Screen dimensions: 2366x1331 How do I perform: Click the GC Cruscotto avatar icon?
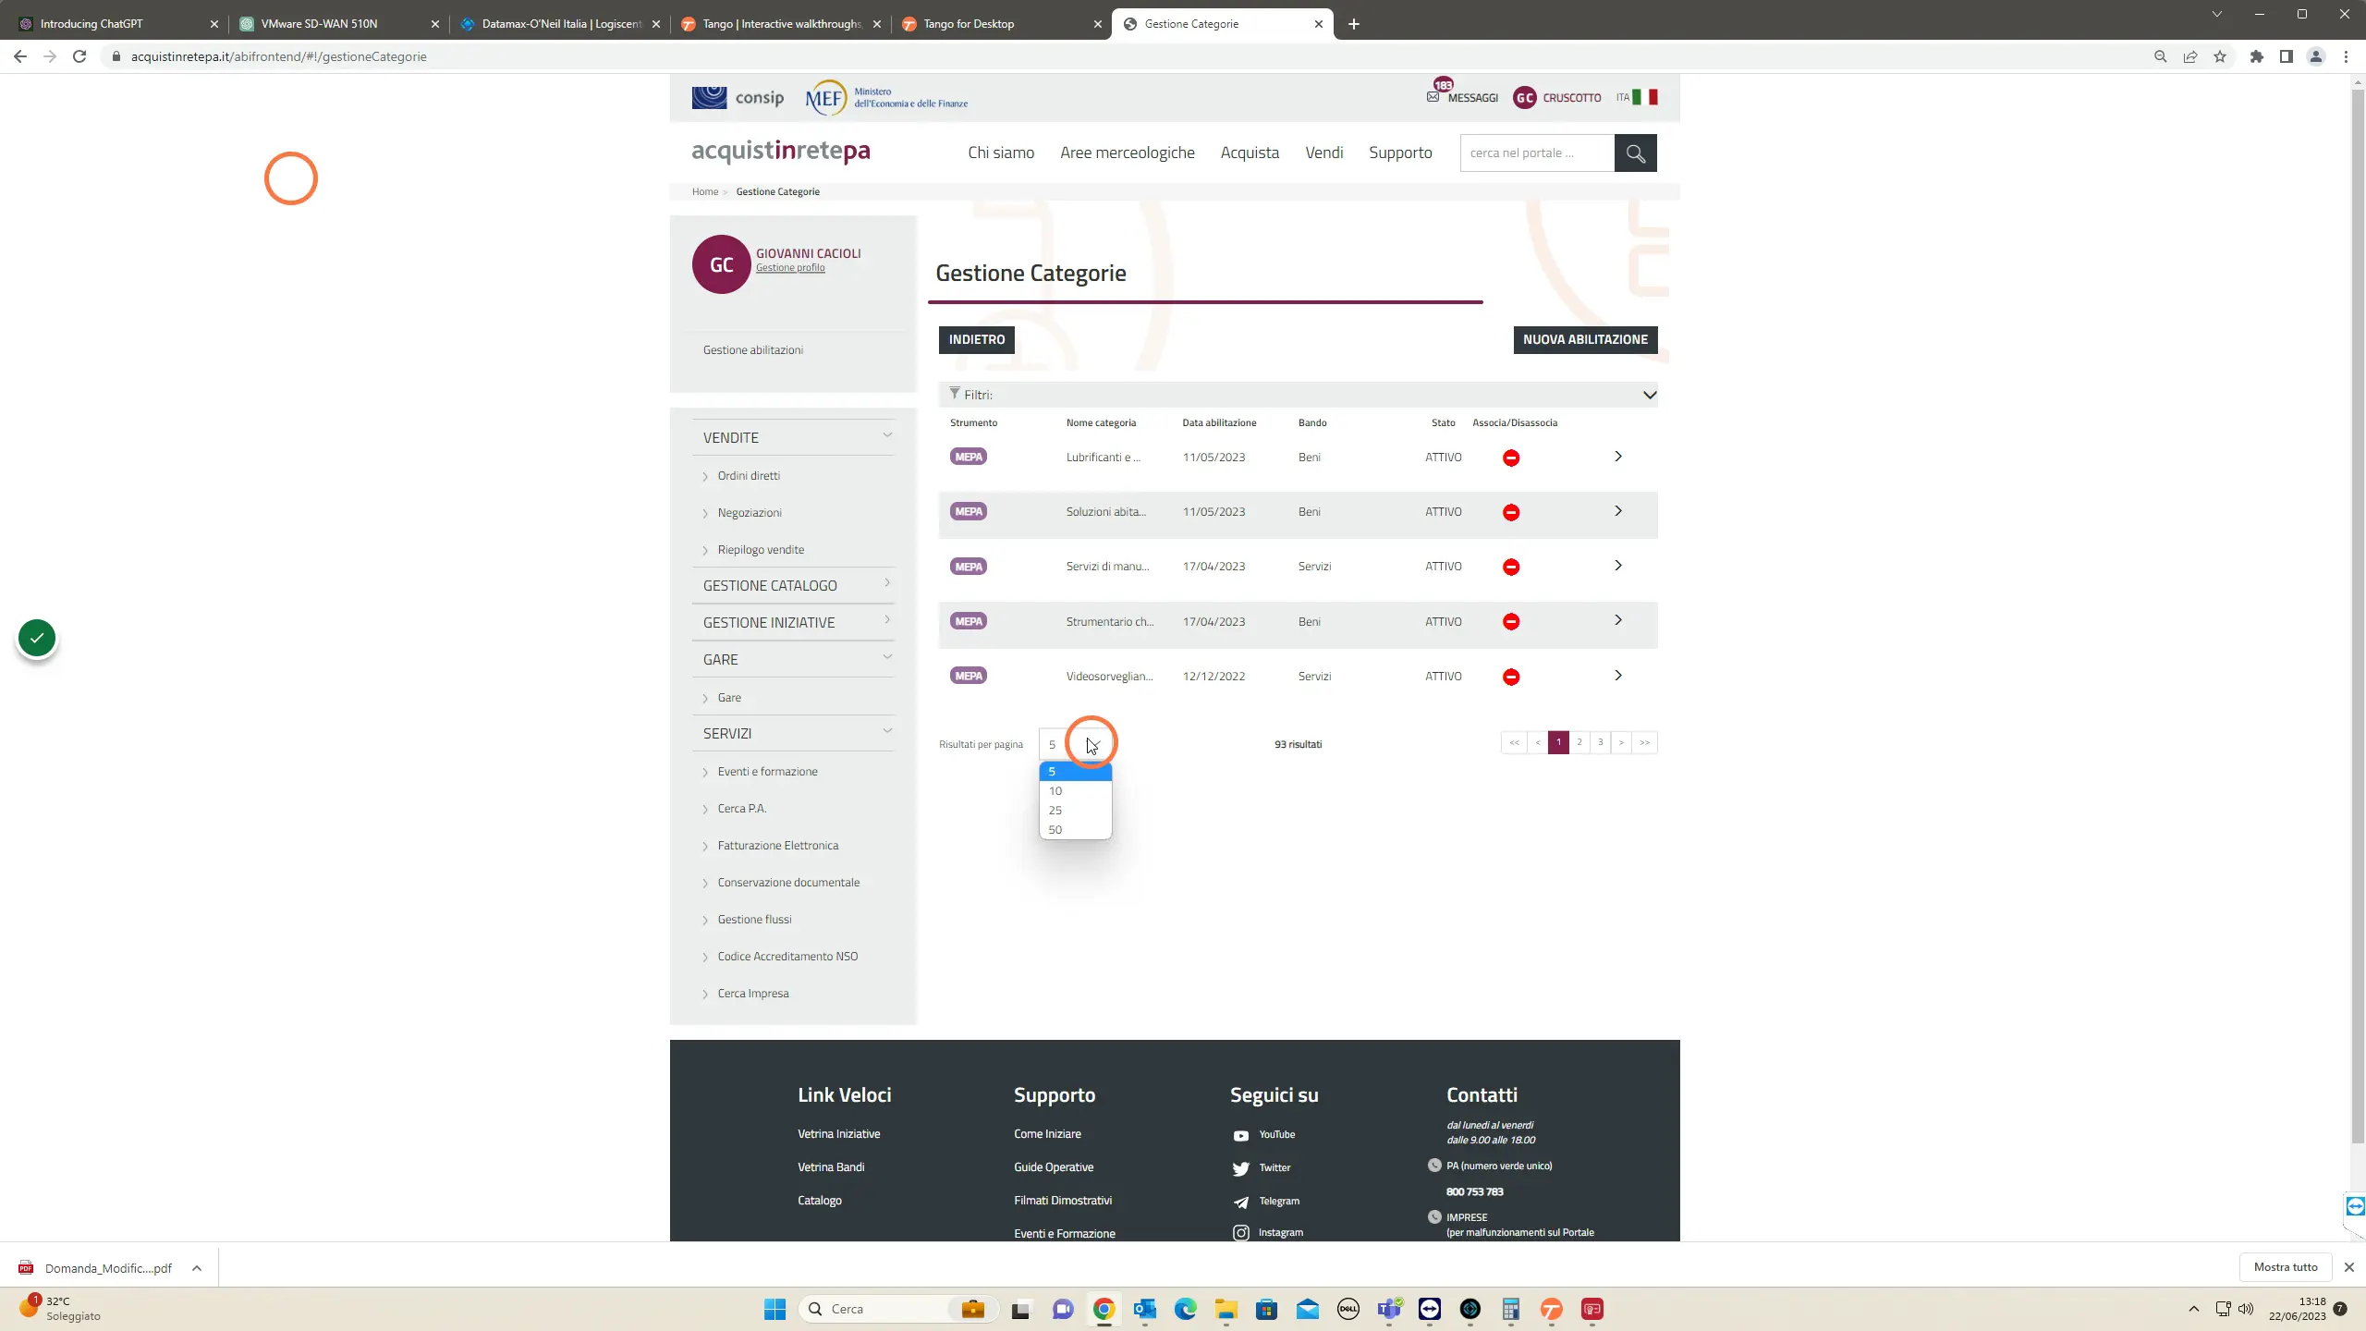[1524, 97]
